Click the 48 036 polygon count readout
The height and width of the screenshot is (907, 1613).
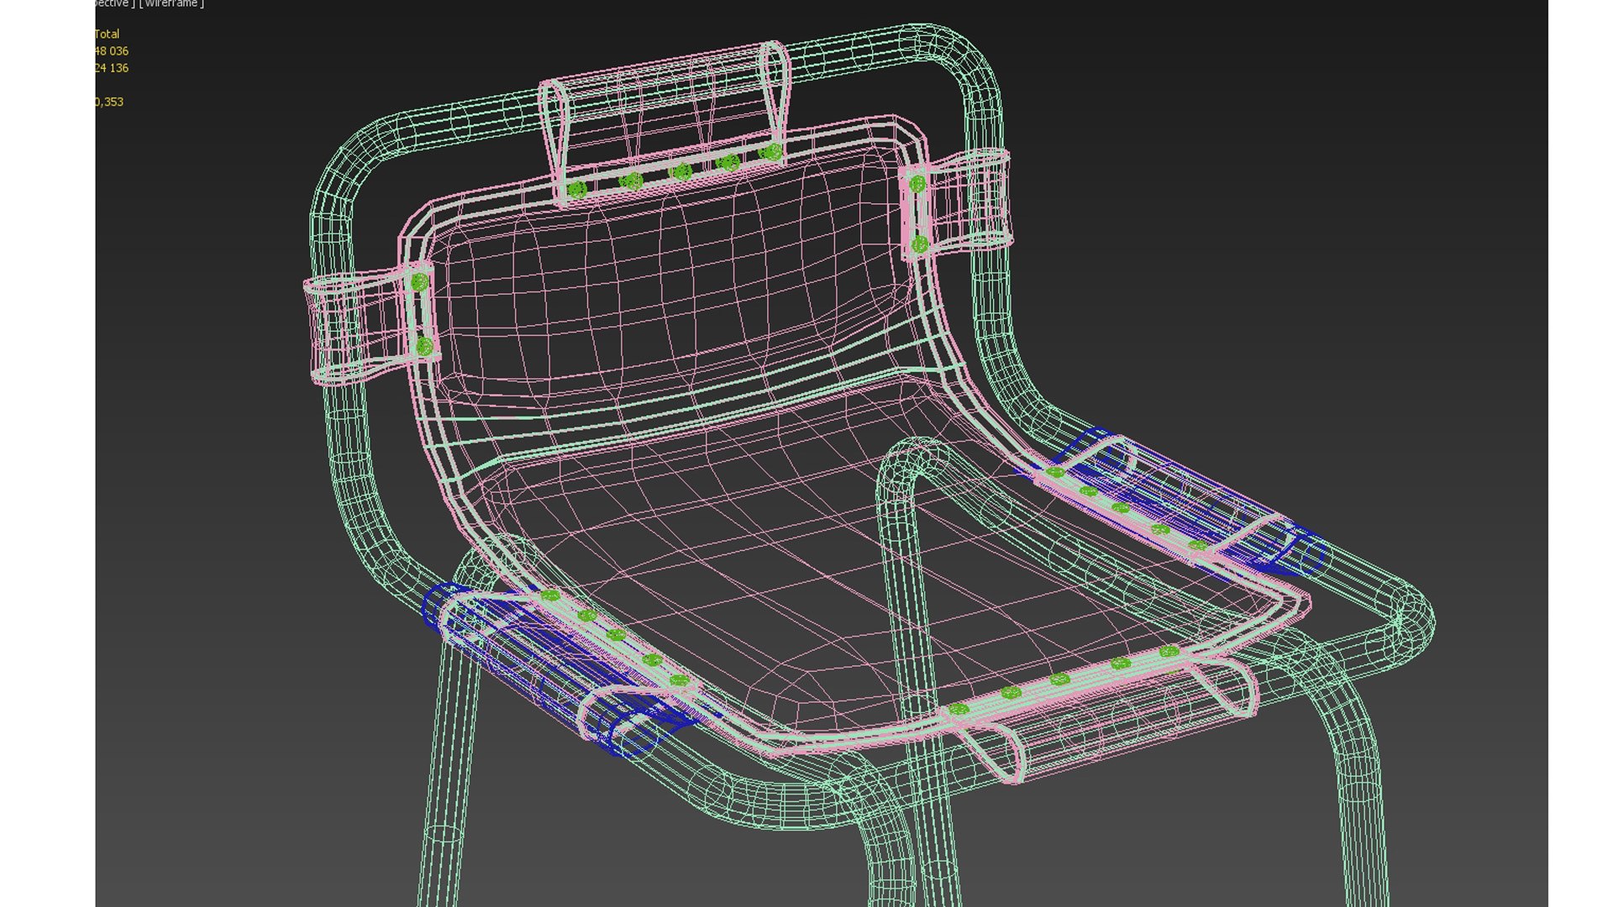coord(112,51)
